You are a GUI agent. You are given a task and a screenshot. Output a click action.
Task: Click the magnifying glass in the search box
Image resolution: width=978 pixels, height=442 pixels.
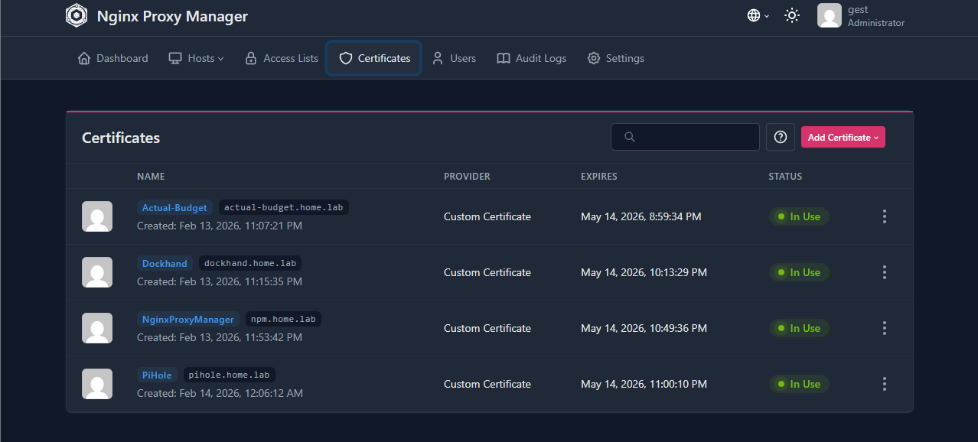pyautogui.click(x=629, y=137)
